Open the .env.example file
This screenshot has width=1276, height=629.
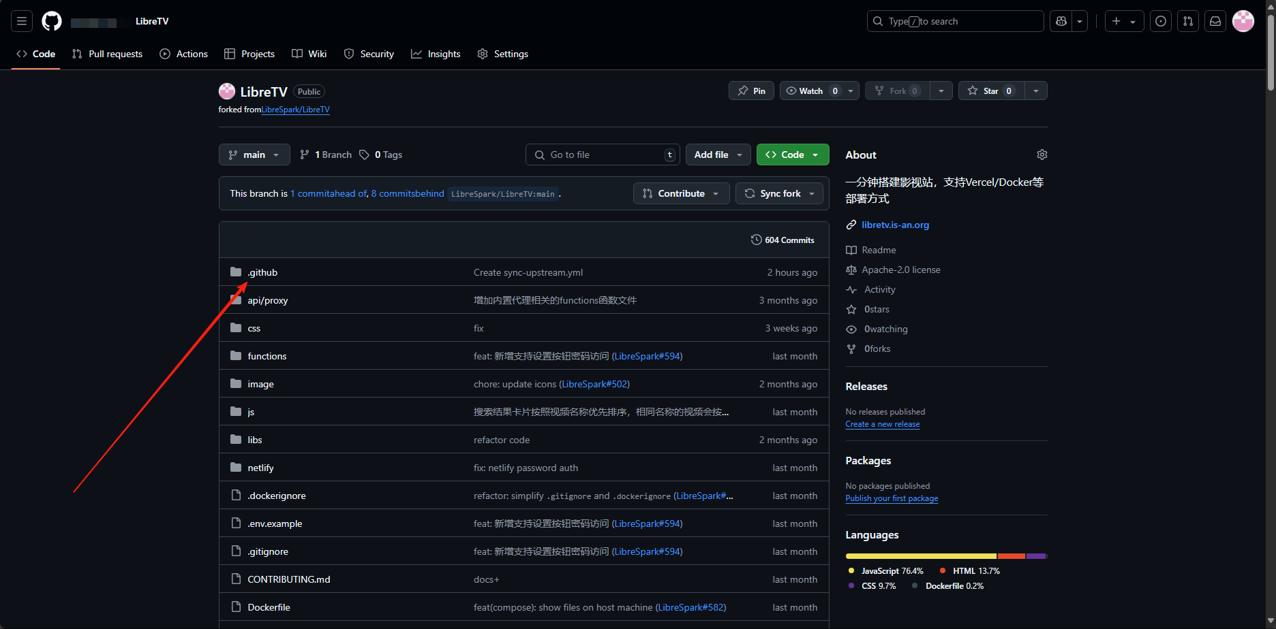275,523
